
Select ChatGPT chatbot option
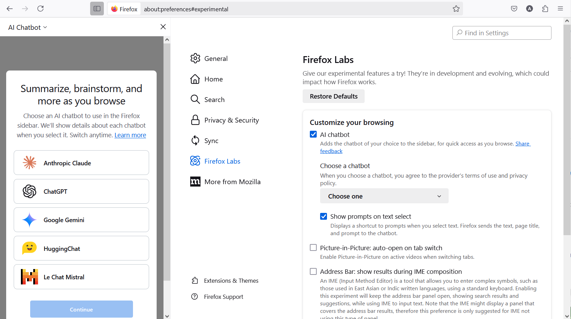click(81, 191)
